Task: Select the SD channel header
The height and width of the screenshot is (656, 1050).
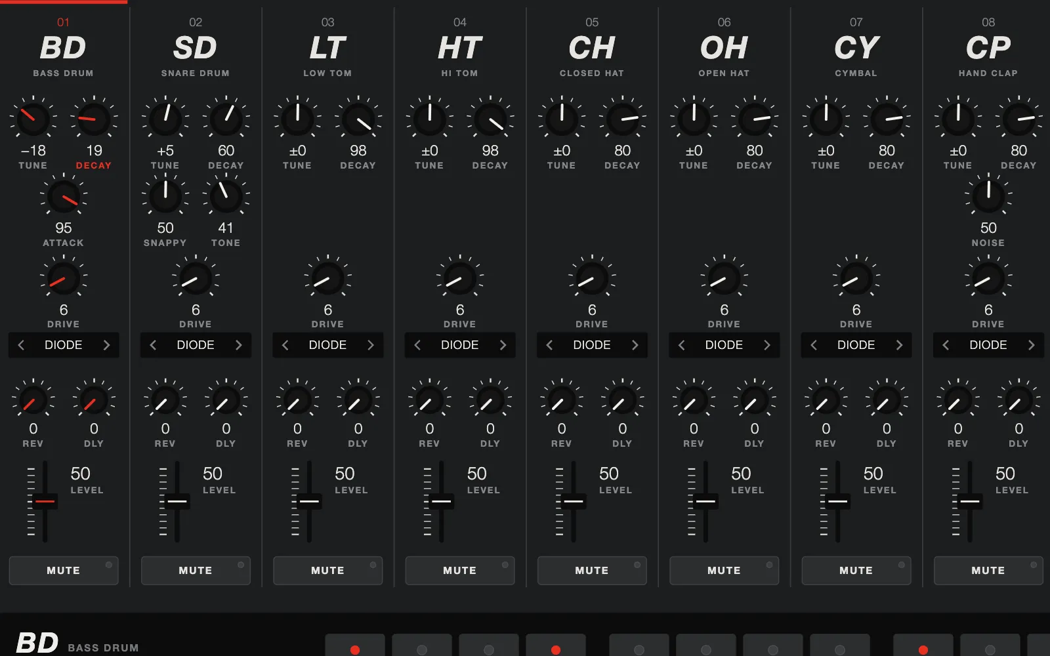Action: (x=196, y=48)
